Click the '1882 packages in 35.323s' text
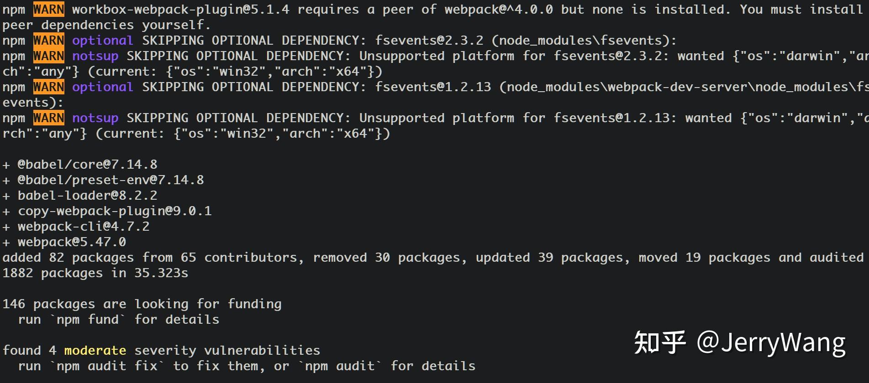869x383 pixels. tap(95, 273)
